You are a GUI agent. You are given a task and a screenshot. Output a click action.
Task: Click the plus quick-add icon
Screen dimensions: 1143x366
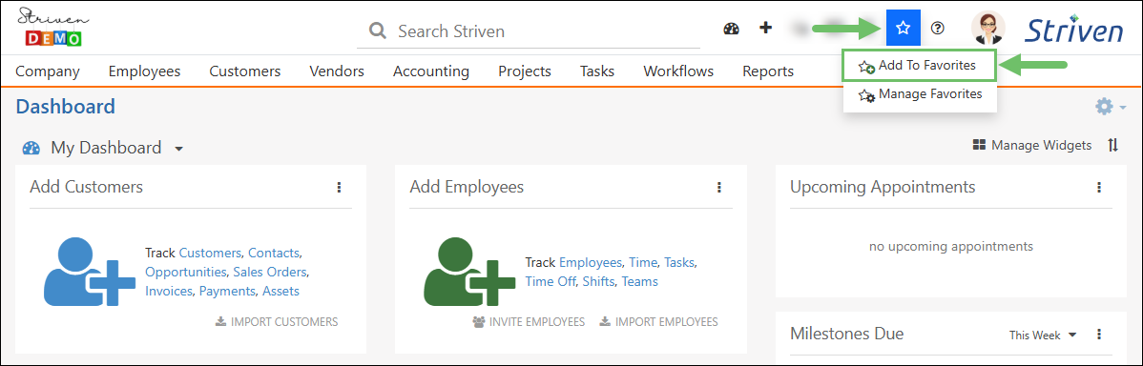pyautogui.click(x=765, y=28)
